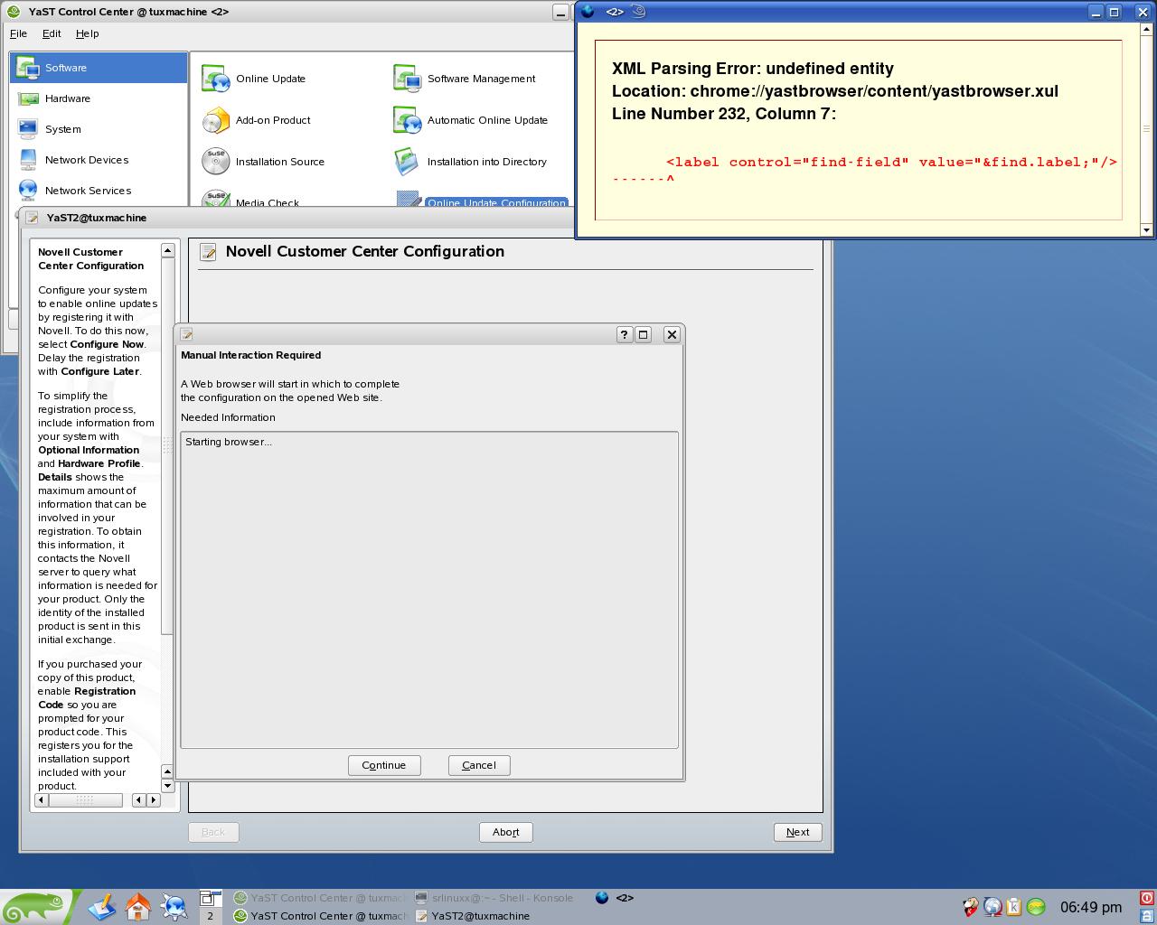Click the Next button in YaST2
1157x925 pixels.
[x=798, y=832]
